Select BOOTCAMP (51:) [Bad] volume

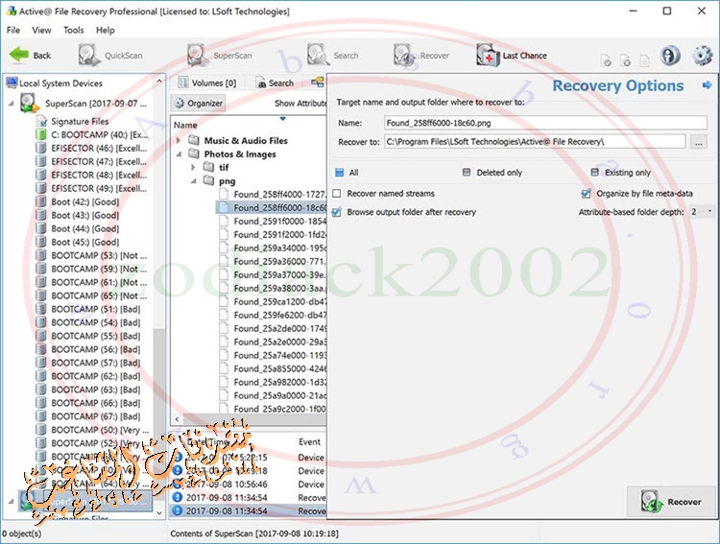88,309
